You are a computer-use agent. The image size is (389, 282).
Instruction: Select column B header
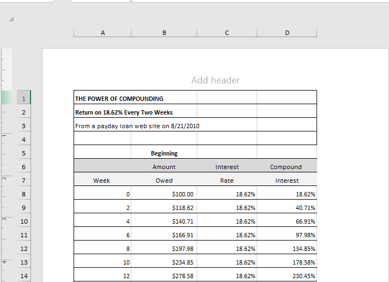point(164,33)
